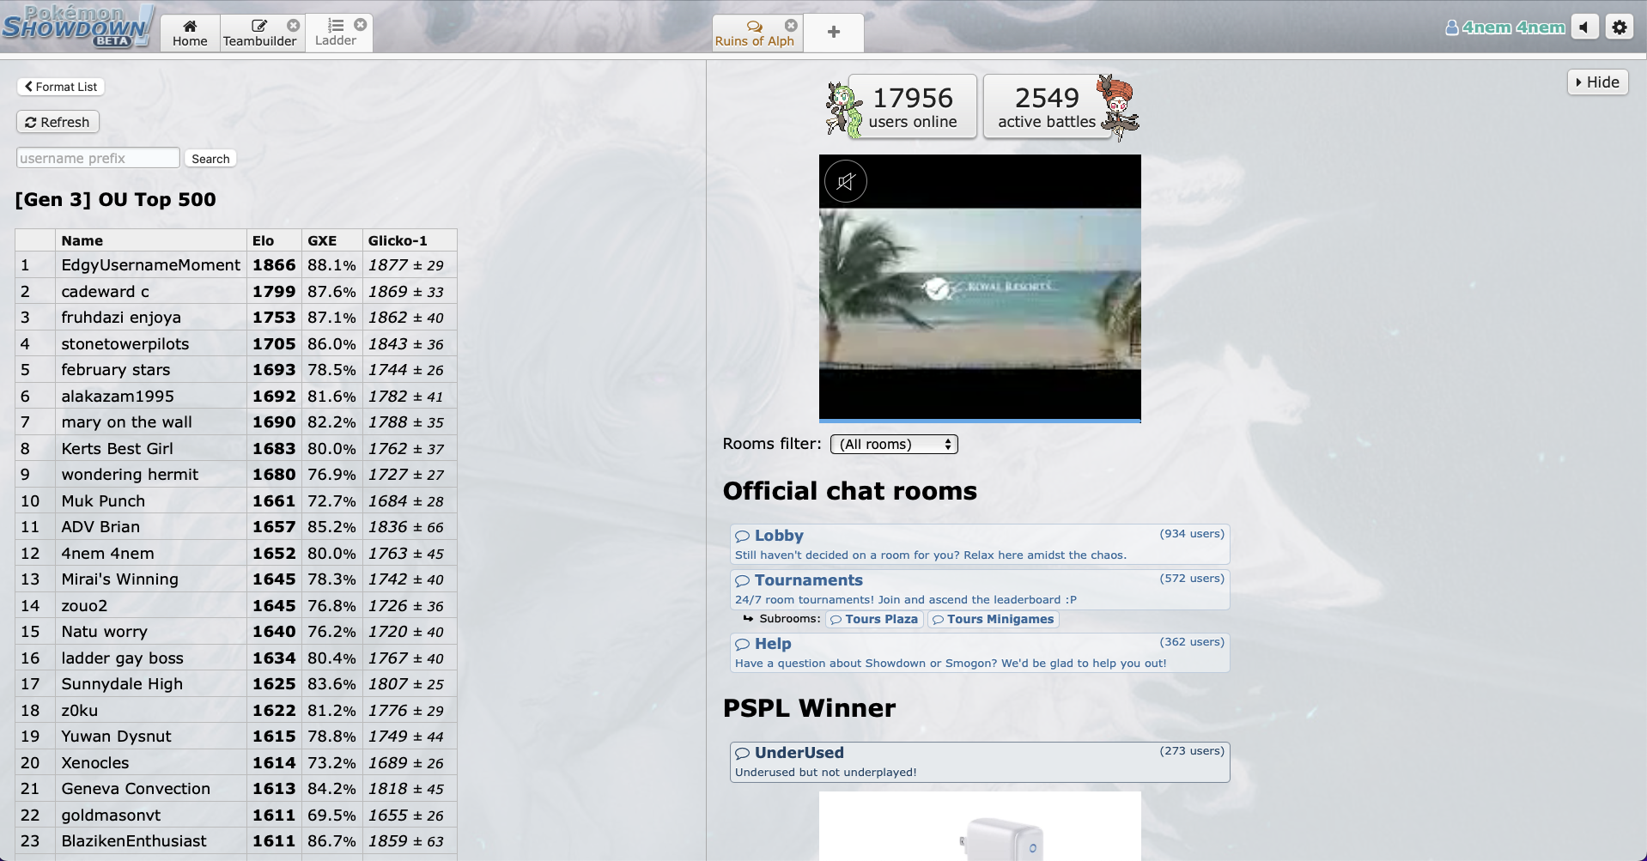Click the username prefix field
Screen dimensions: 1647x861
click(98, 158)
